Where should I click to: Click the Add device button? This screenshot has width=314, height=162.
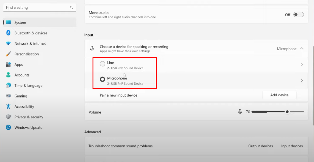(x=279, y=95)
